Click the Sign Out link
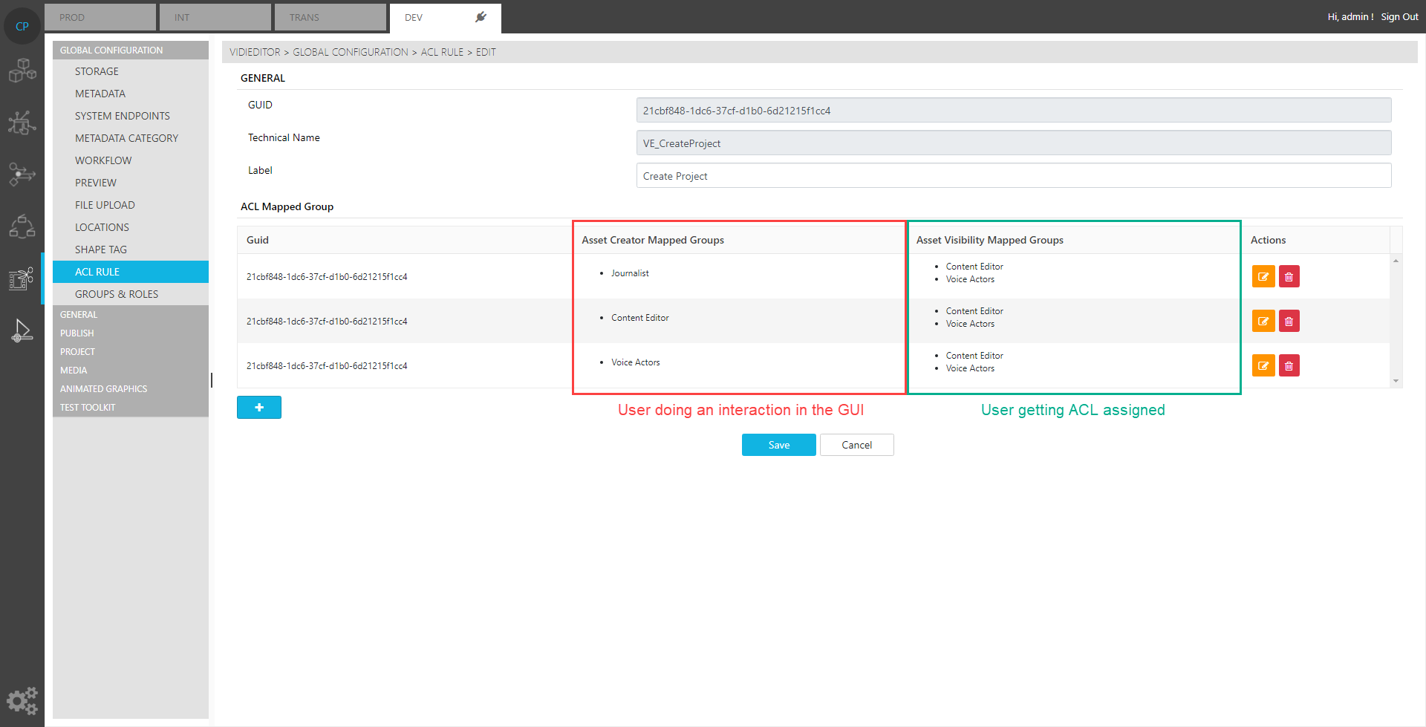Image resolution: width=1426 pixels, height=727 pixels. (x=1399, y=16)
